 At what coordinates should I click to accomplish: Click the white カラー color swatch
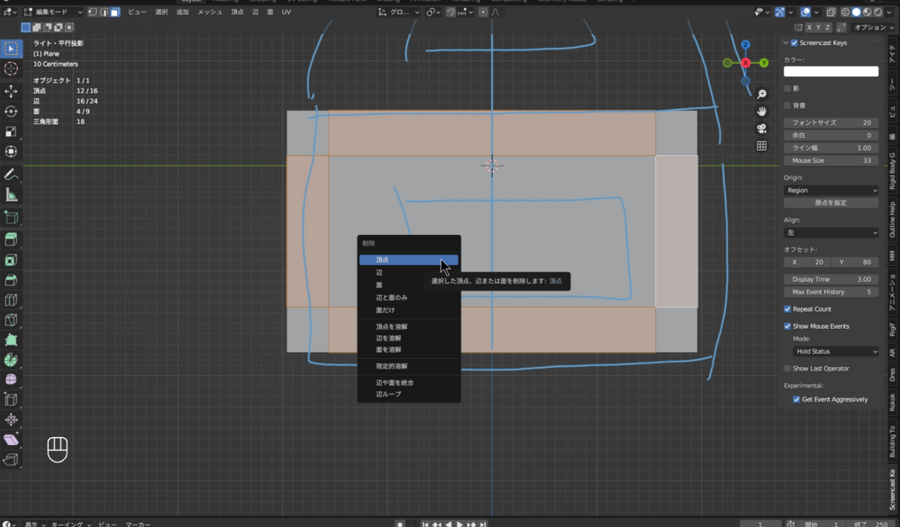(831, 71)
